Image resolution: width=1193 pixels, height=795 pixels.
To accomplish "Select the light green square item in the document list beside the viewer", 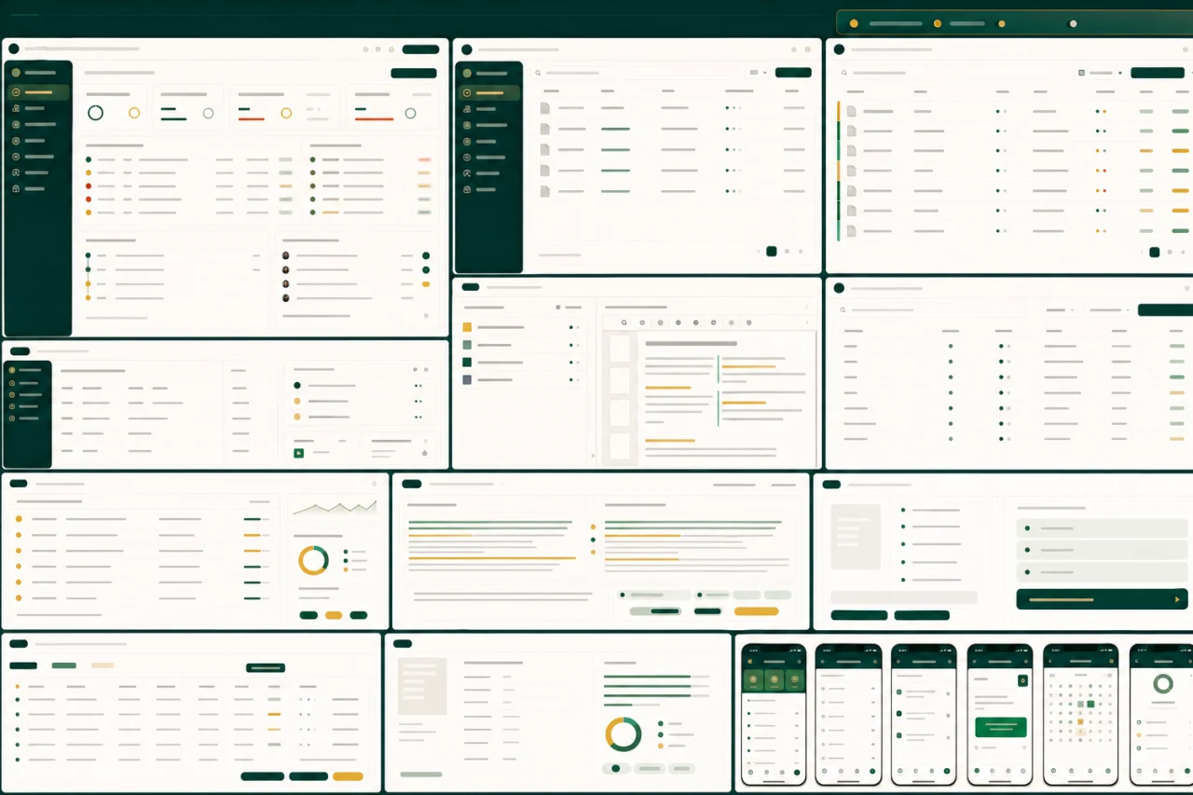I will click(x=468, y=345).
